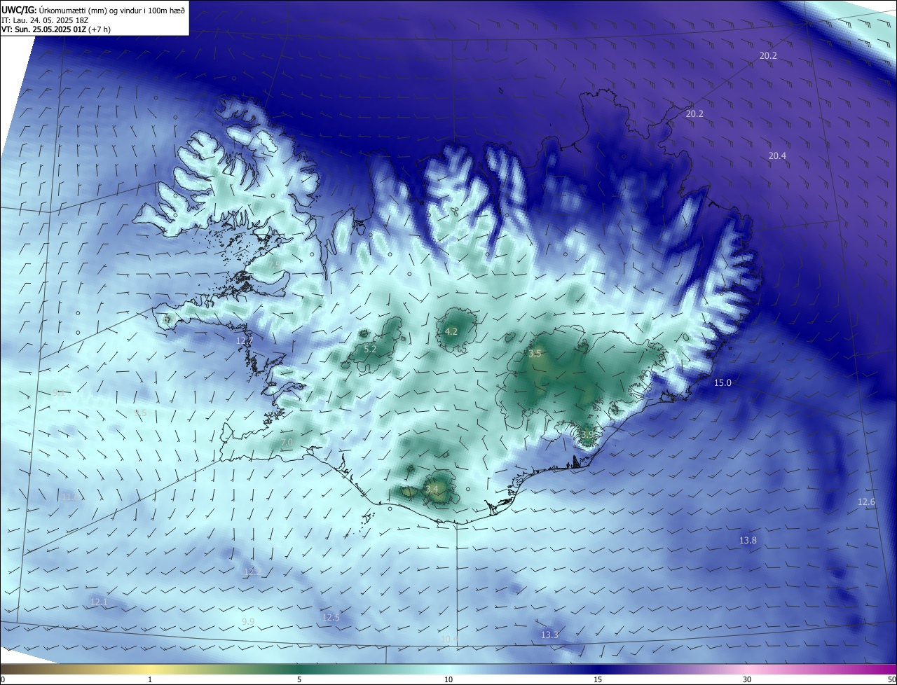Click the 30 tick on the color scale
This screenshot has width=897, height=685.
747,679
